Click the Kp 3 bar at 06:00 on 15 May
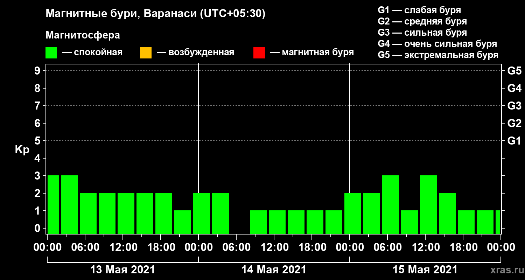 click(391, 204)
